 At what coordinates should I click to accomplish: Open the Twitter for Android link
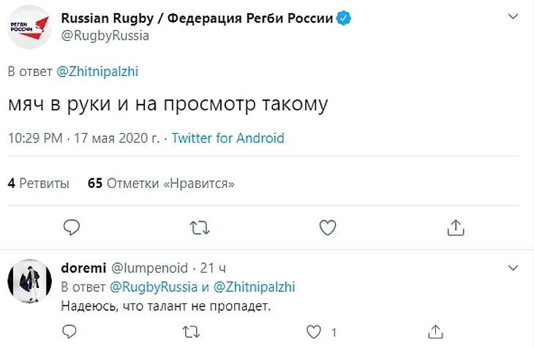pyautogui.click(x=227, y=138)
